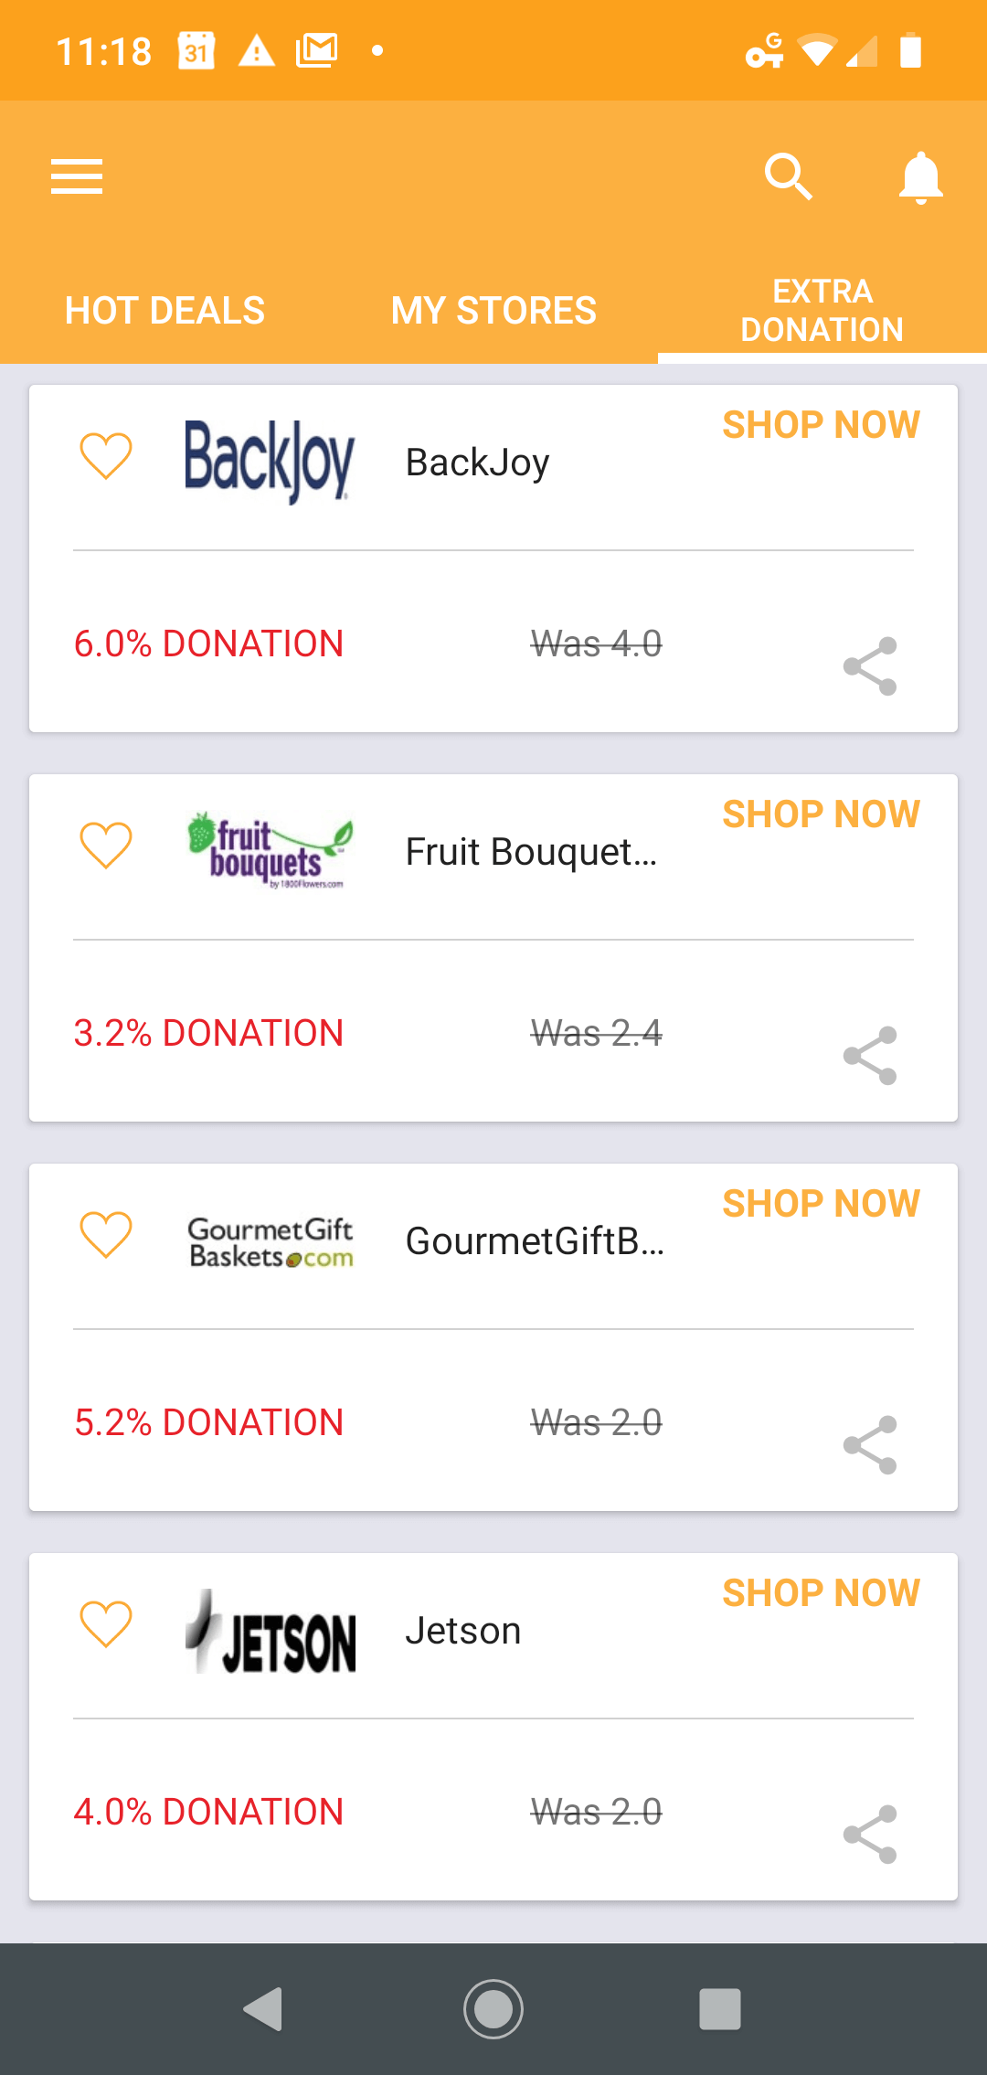This screenshot has width=987, height=2075.
Task: Switch to the My Stores tab
Action: tap(493, 311)
